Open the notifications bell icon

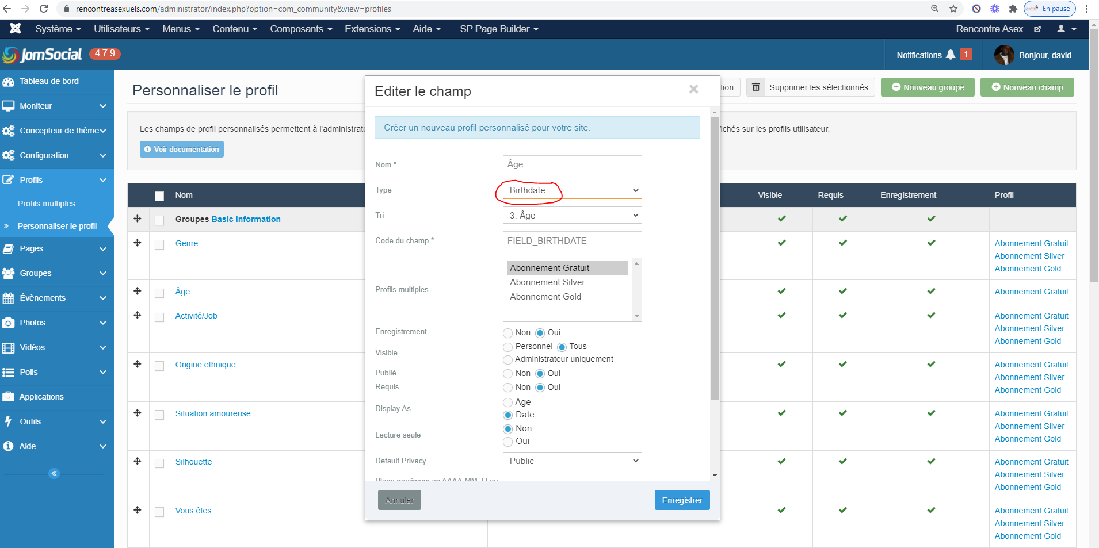[951, 55]
